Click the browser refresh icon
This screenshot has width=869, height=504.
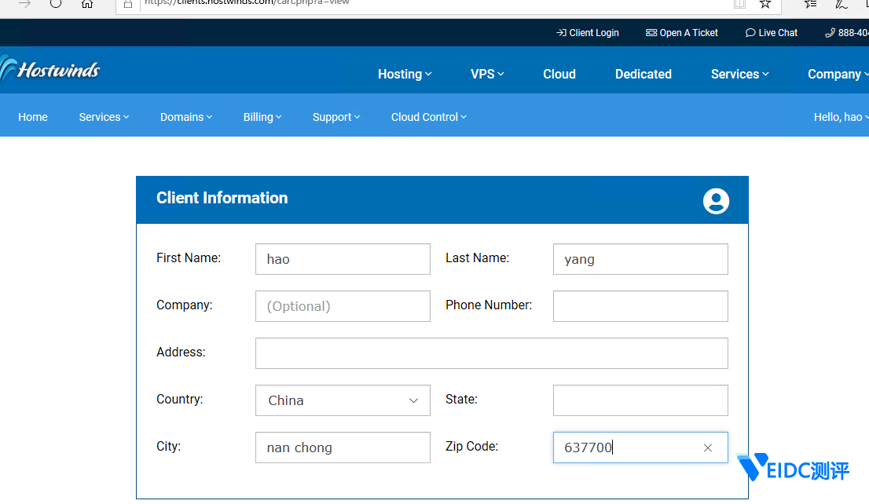[x=56, y=3]
